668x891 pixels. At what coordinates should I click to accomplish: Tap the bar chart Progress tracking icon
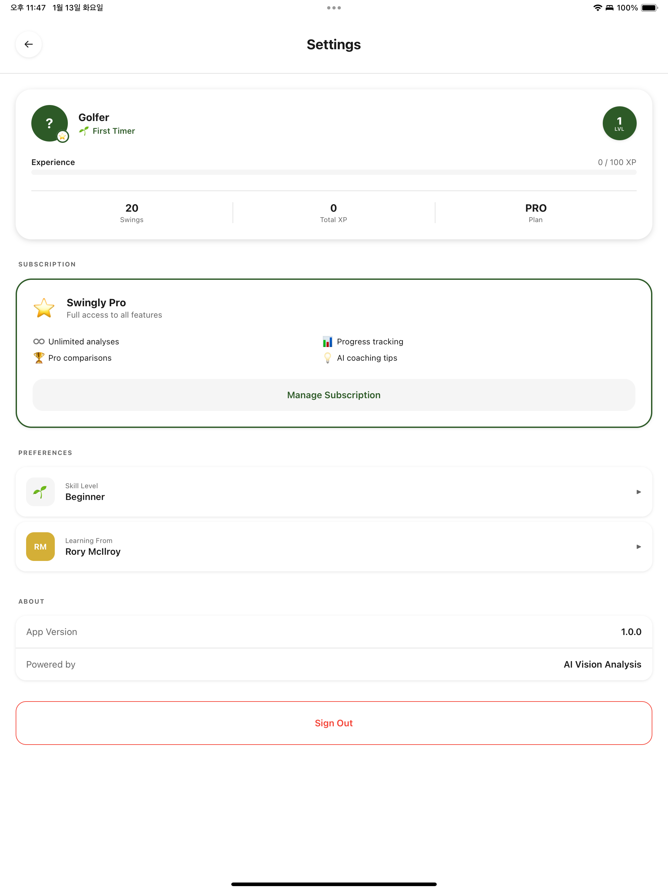[x=327, y=341]
